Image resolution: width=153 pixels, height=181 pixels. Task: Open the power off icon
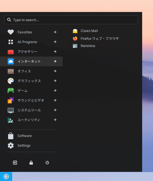[x=47, y=163]
